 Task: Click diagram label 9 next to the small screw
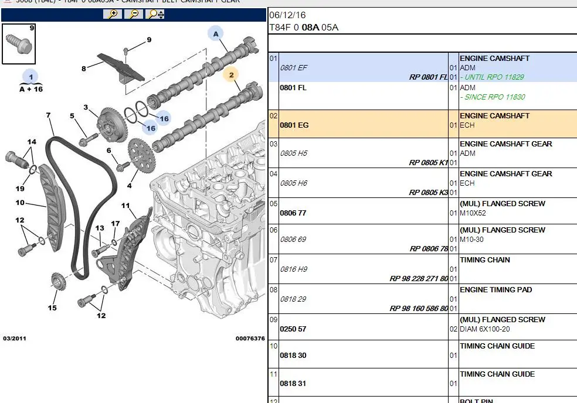coord(149,40)
